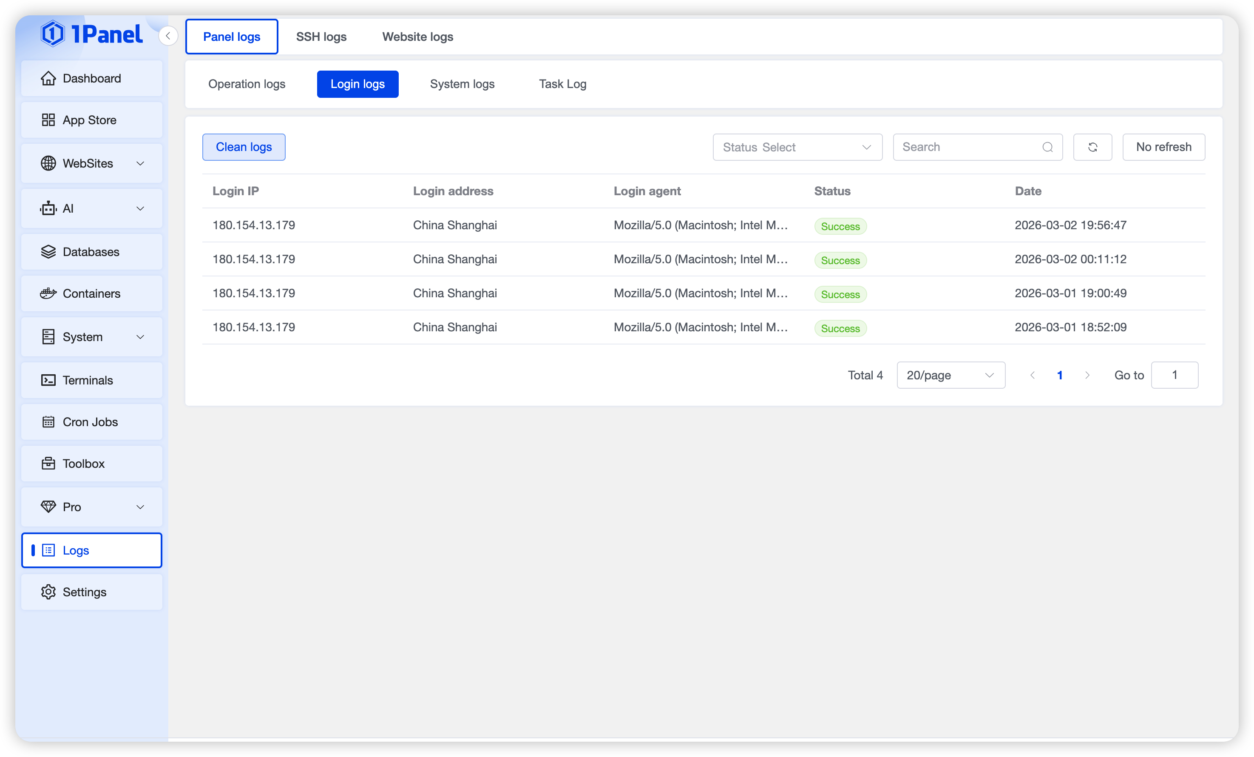Click the Dashboard home icon

[x=48, y=78]
